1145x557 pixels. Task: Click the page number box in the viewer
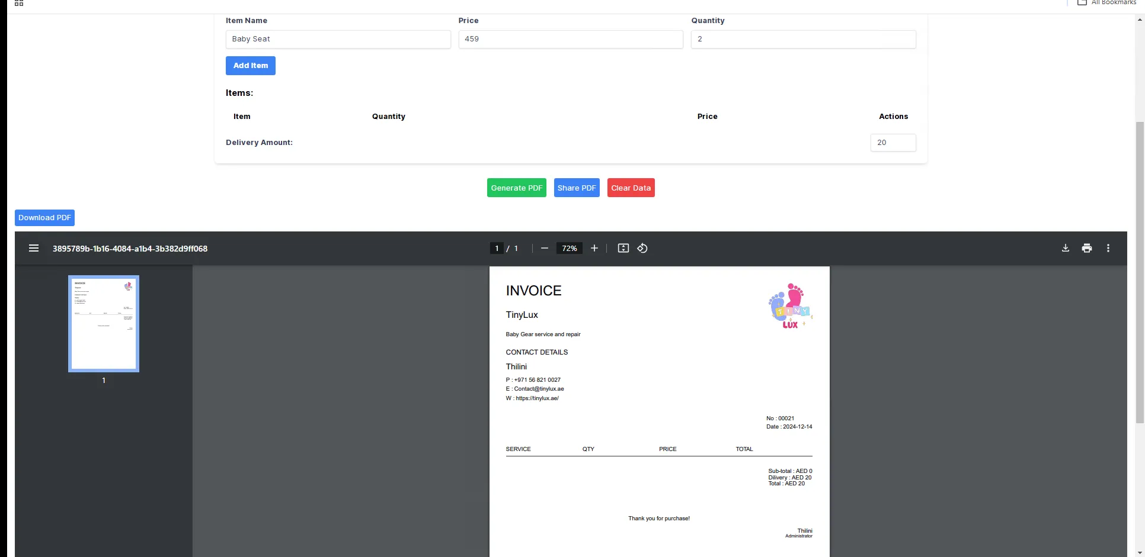(x=497, y=248)
